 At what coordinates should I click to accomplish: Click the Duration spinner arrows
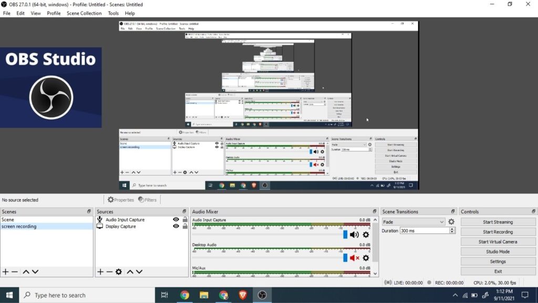tap(452, 231)
